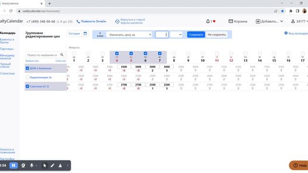The image size is (308, 173).
Task: Bookmark page with star icon
Action: (x=282, y=11)
